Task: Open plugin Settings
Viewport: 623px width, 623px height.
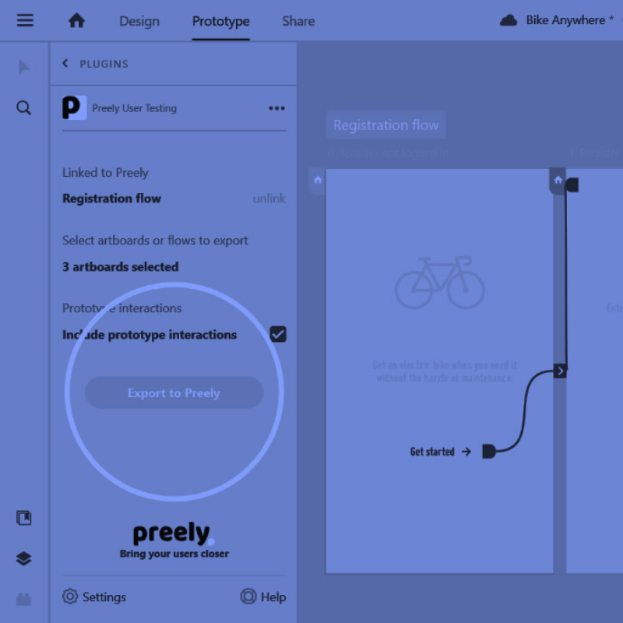Action: 94,597
